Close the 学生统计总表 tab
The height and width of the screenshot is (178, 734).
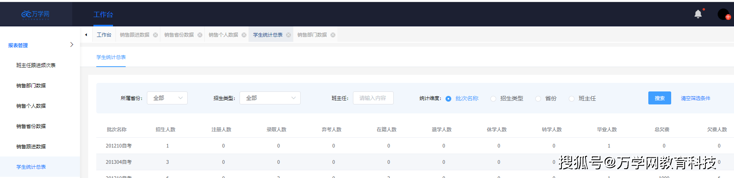[288, 35]
